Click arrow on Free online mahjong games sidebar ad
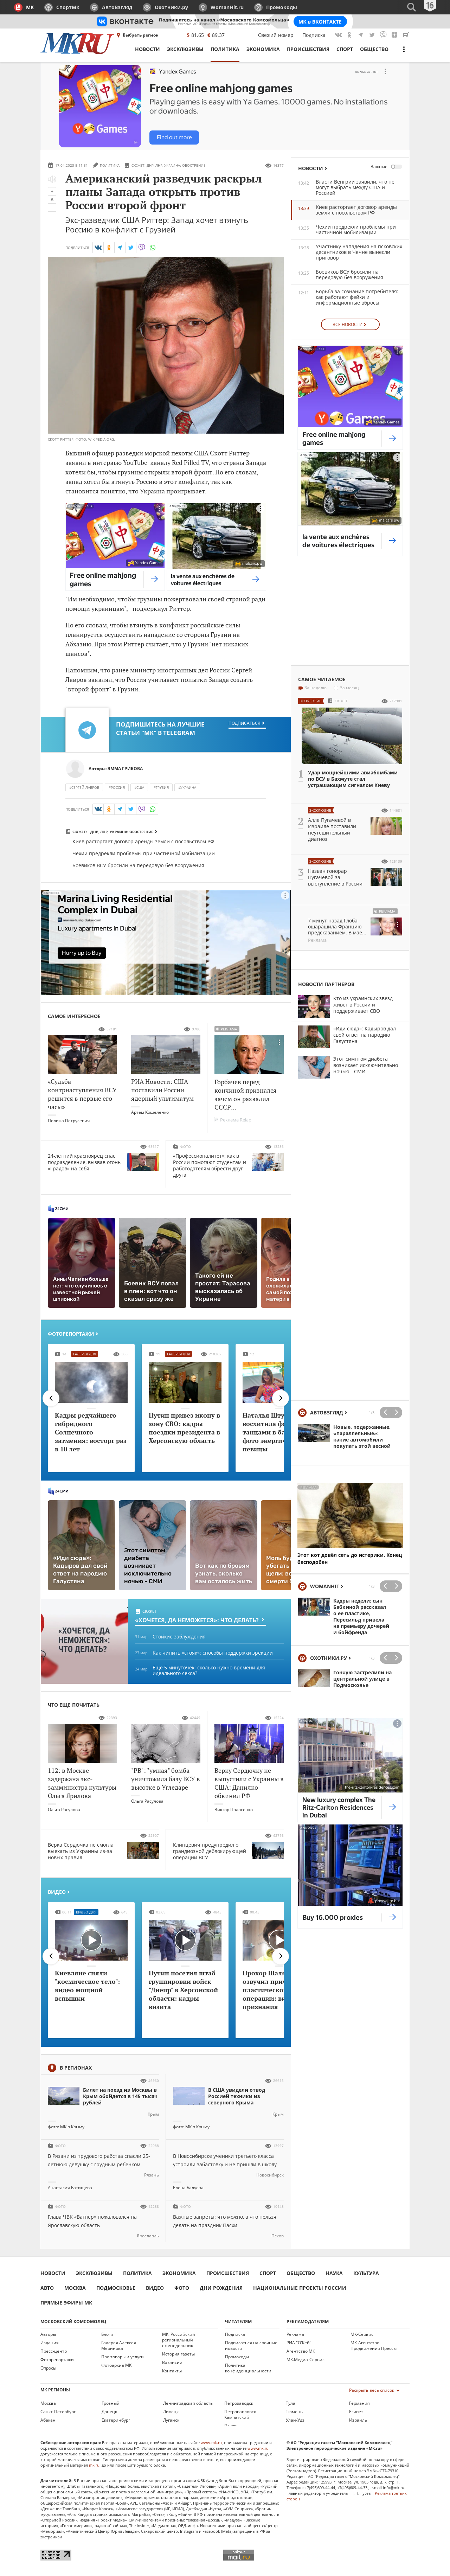The width and height of the screenshot is (450, 2576). click(392, 438)
